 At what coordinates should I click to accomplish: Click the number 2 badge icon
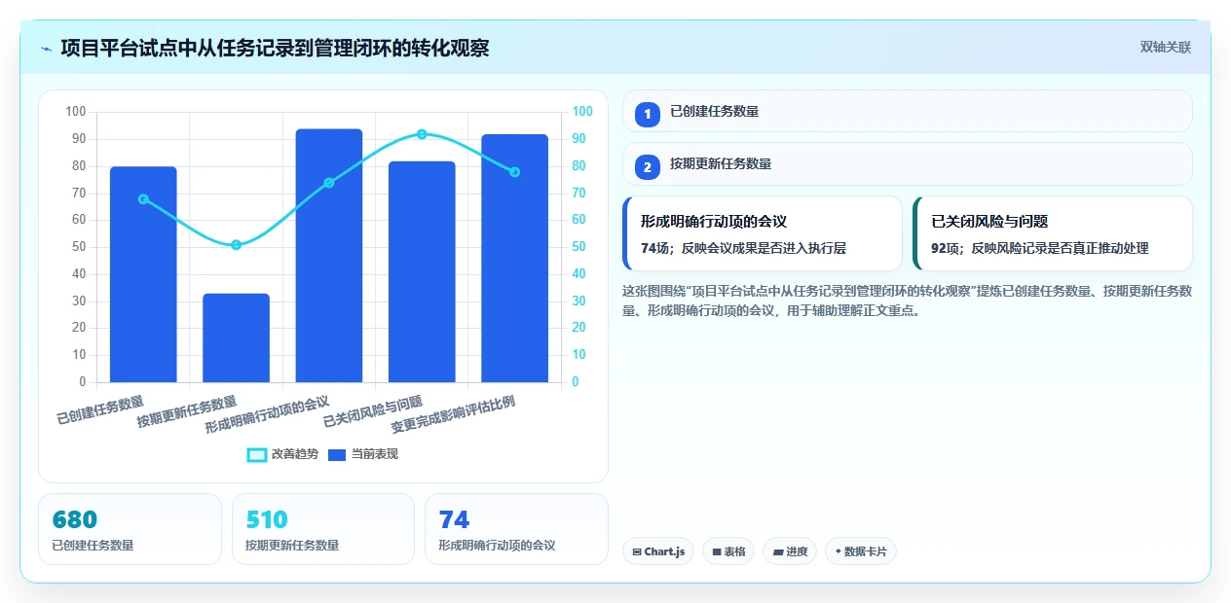click(647, 167)
